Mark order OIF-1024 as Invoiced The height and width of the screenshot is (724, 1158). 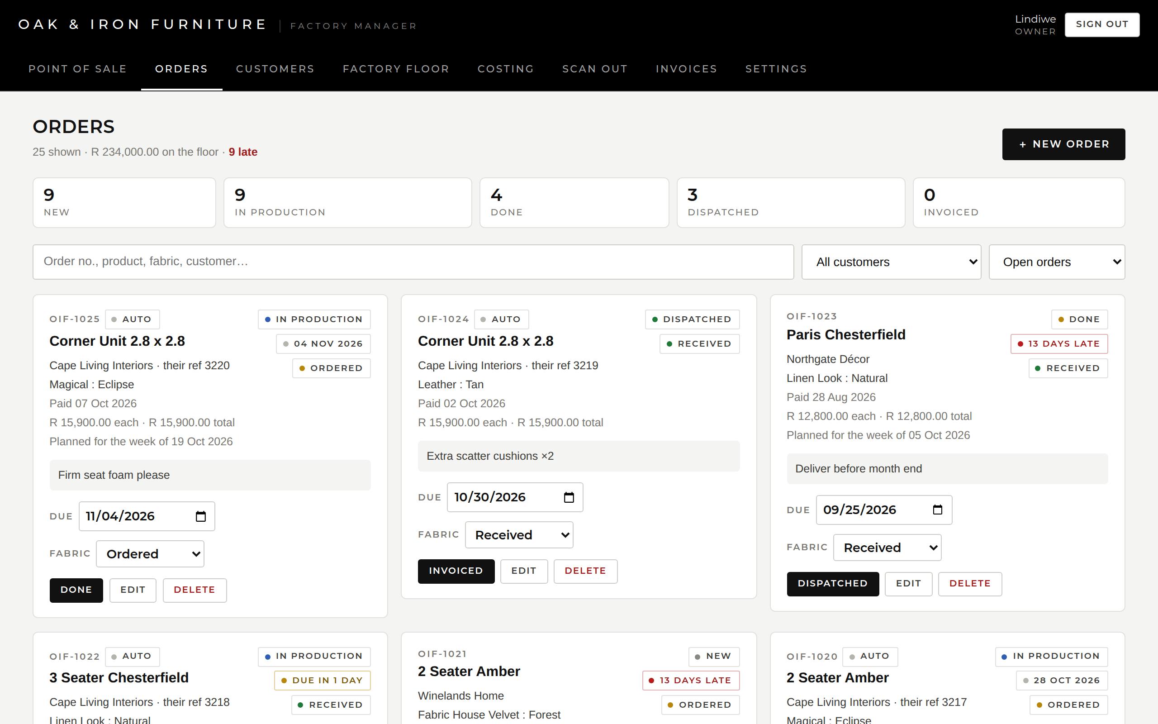pyautogui.click(x=456, y=571)
